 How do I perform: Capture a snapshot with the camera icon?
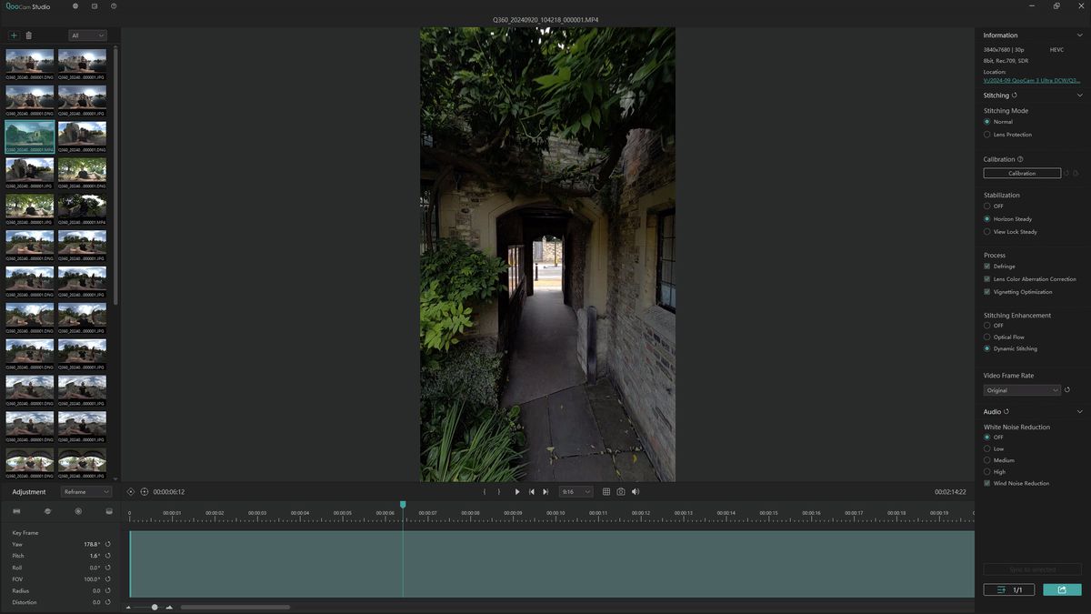click(621, 492)
